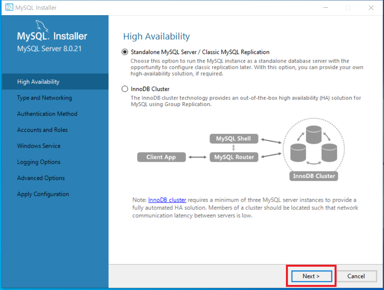Click the MySQL Installer title bar icon
Screen dimensions: 384x290
pos(9,7)
